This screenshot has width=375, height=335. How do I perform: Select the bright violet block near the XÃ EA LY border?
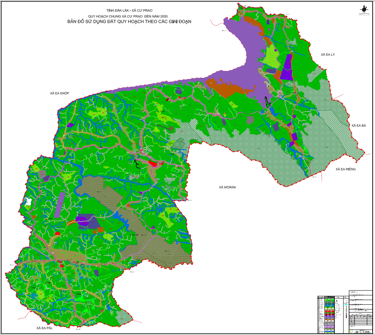click(287, 67)
